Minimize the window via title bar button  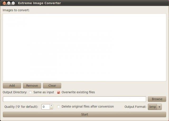pyautogui.click(x=9, y=3)
